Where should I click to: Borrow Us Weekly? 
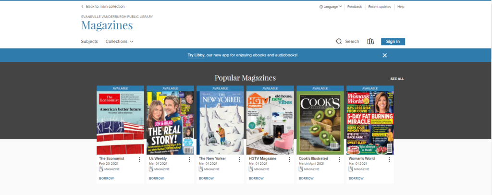click(156, 178)
